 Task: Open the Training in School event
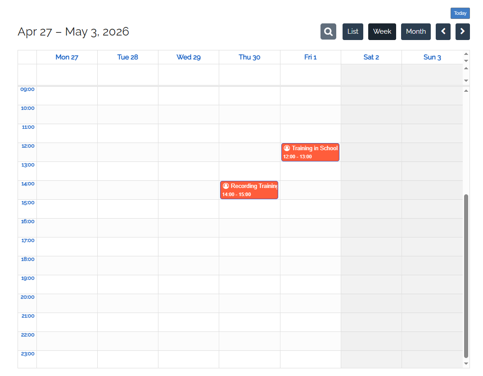[310, 152]
